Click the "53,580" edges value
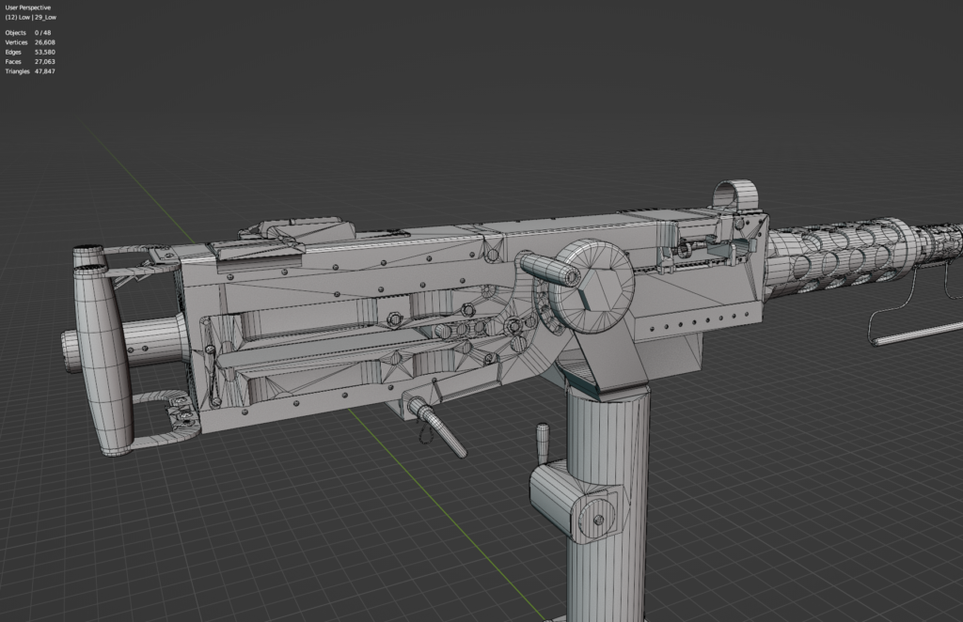963x622 pixels. 45,52
